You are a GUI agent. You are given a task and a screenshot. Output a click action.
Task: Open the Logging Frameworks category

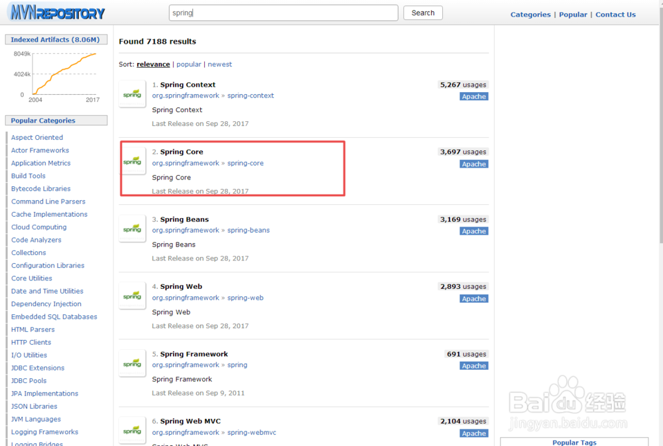(x=45, y=432)
